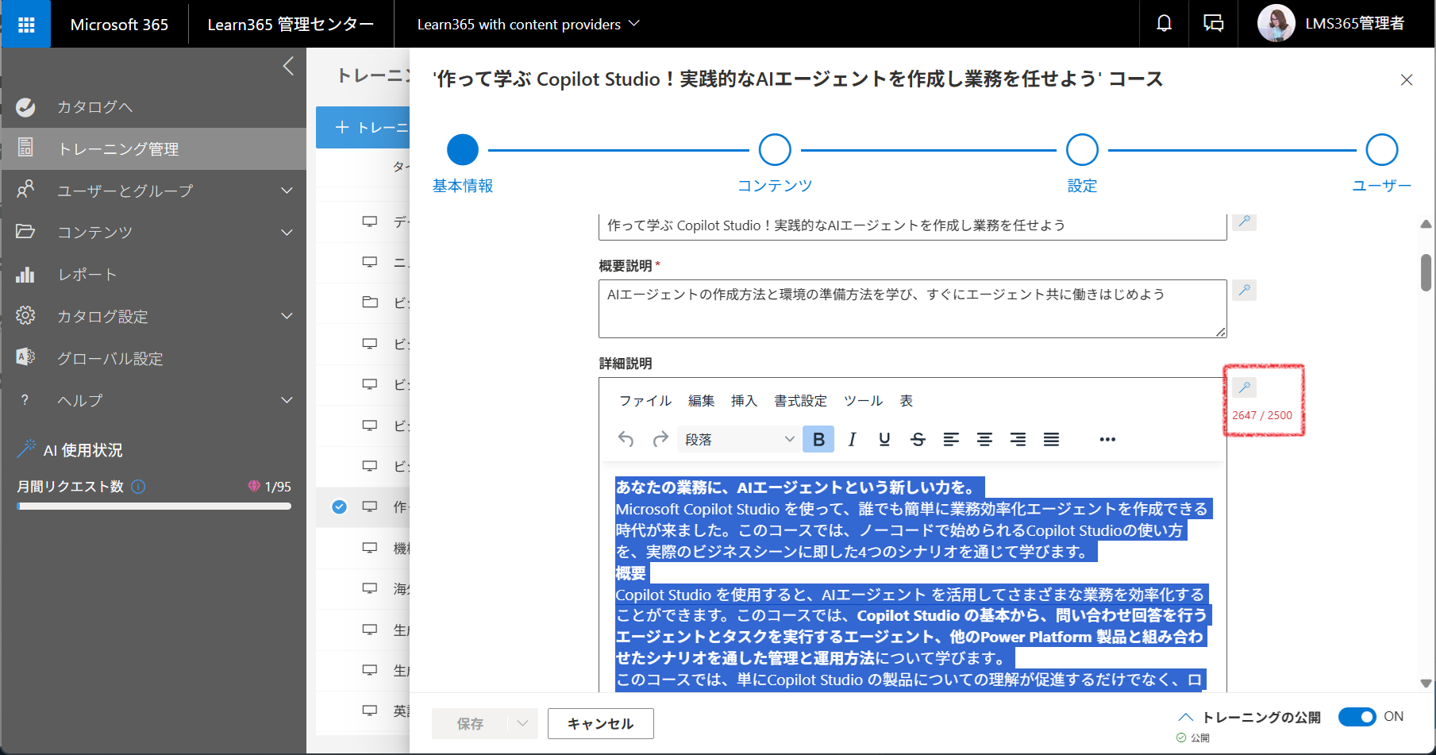Open the 保存 button dropdown arrow
Image resolution: width=1436 pixels, height=755 pixels.
pos(522,723)
